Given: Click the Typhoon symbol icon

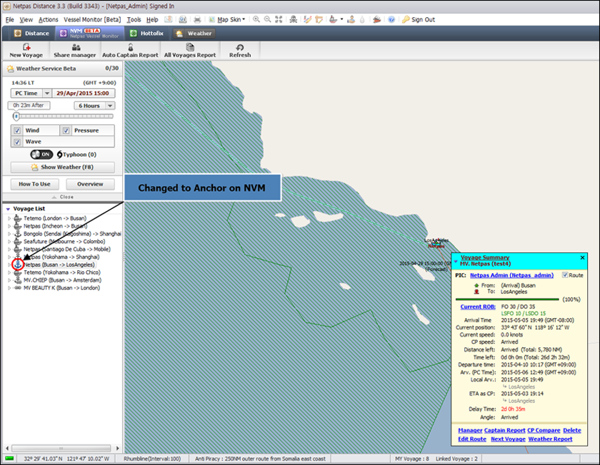Looking at the screenshot, I should (59, 154).
